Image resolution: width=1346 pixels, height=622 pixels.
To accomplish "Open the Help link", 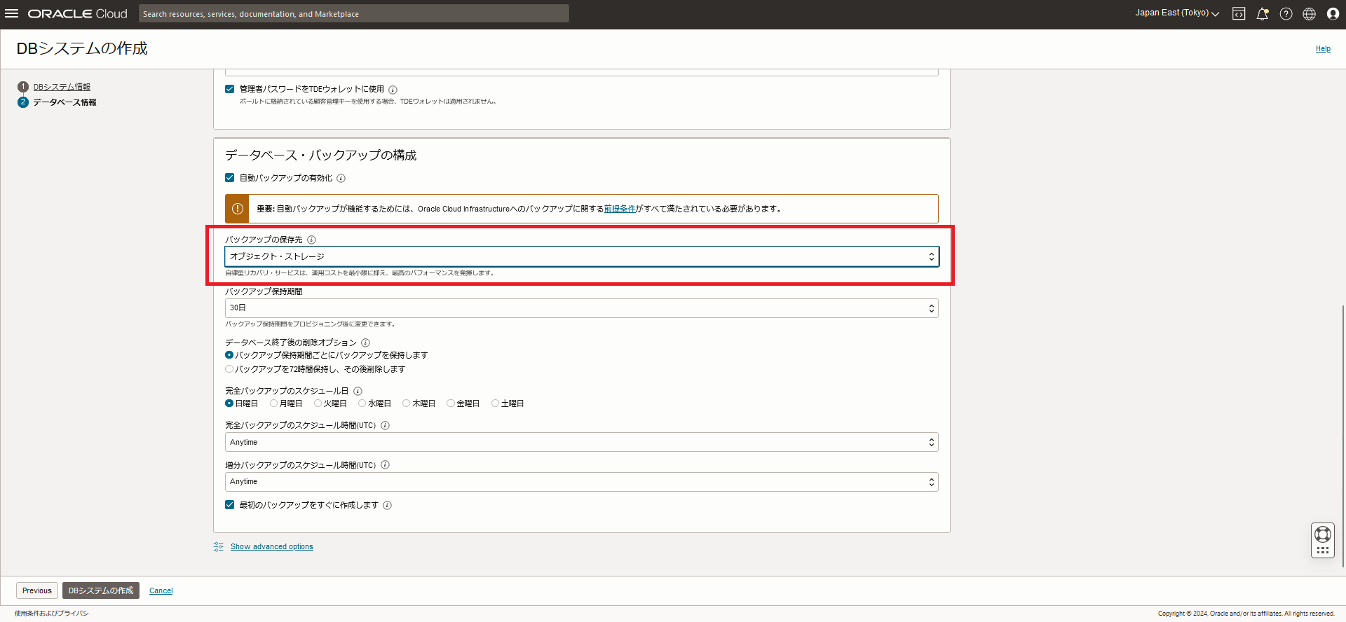I will coord(1323,49).
